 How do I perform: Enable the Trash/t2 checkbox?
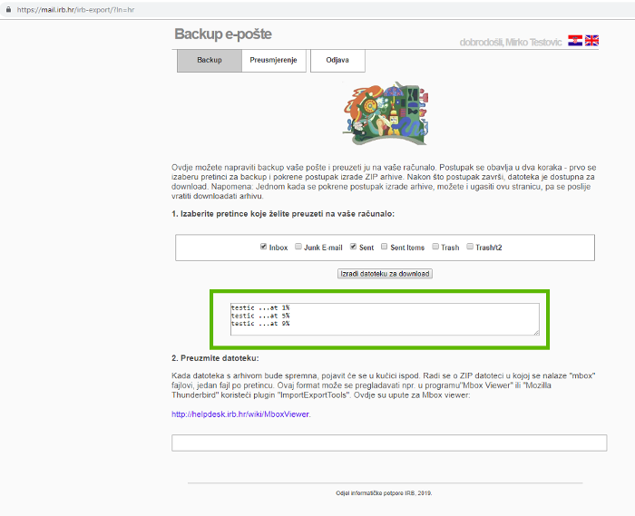click(x=469, y=247)
